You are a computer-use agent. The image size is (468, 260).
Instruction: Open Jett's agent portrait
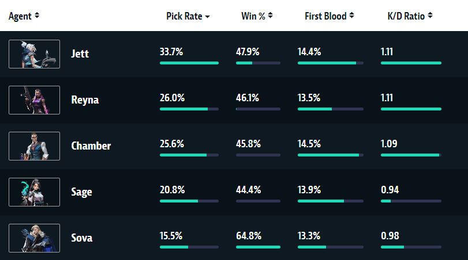pyautogui.click(x=34, y=54)
